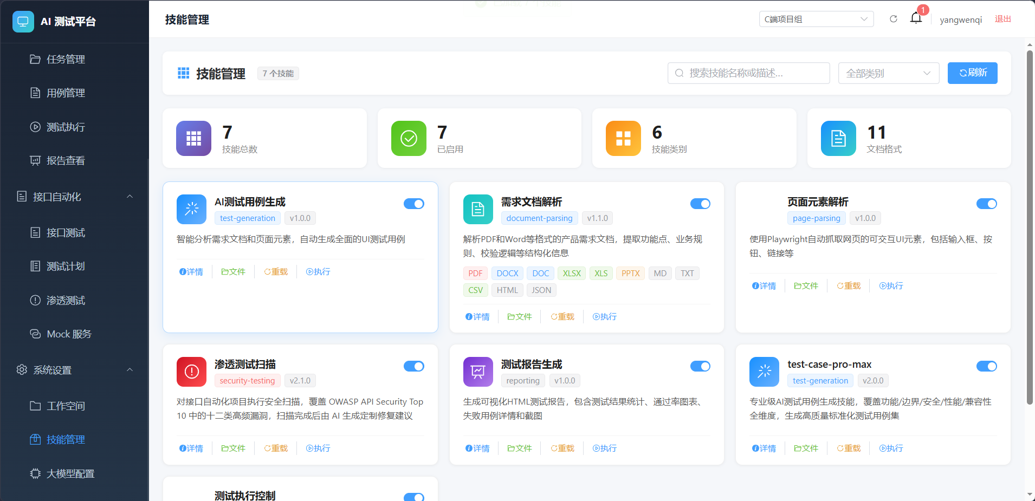Image resolution: width=1035 pixels, height=501 pixels.
Task: Click the Mock 服务 icon in sidebar
Action: point(35,334)
